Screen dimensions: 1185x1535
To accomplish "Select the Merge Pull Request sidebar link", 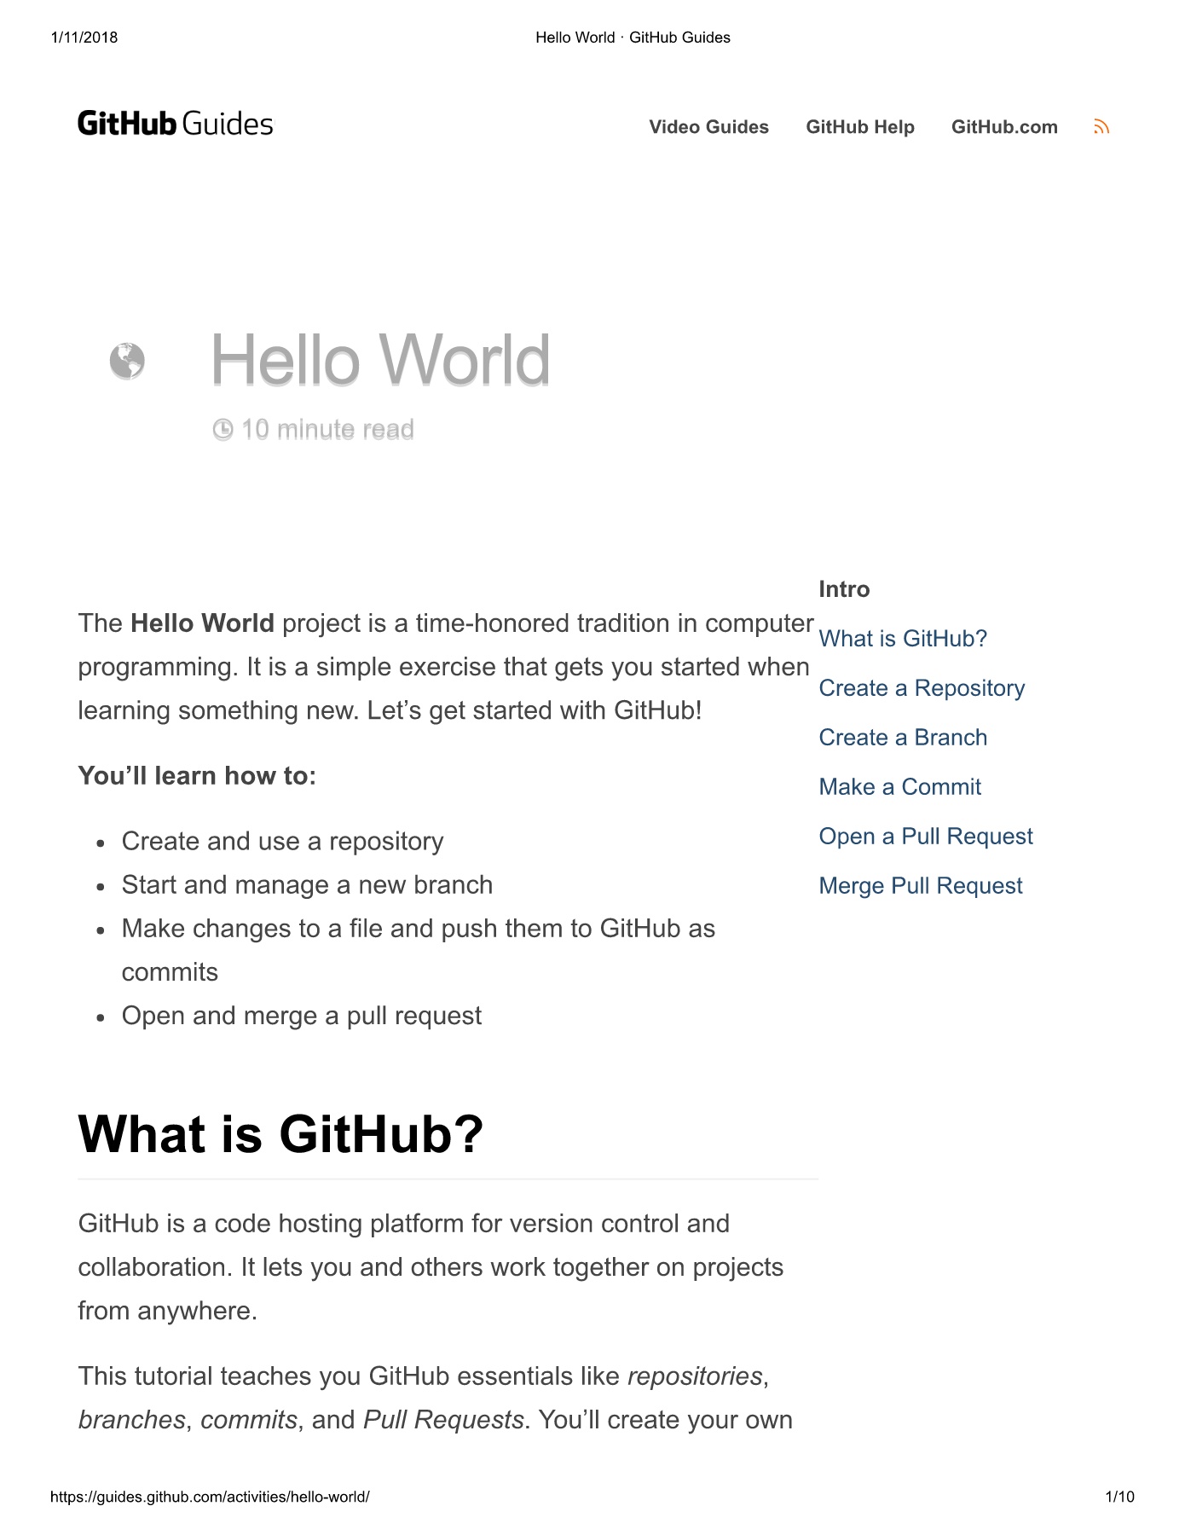I will [921, 886].
